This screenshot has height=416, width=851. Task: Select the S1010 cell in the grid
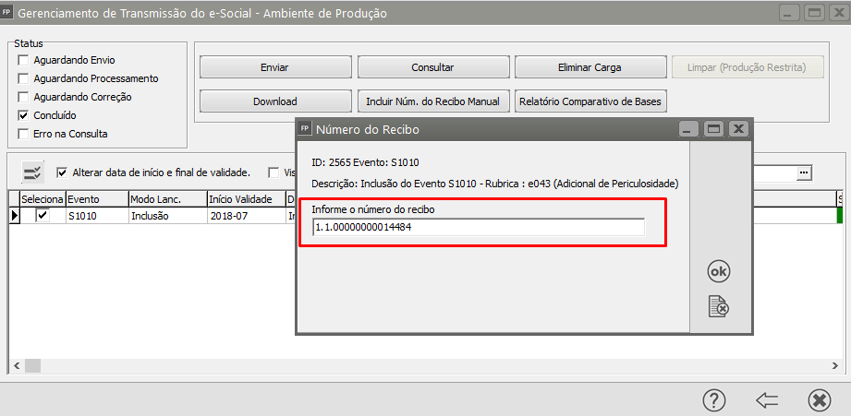(97, 216)
